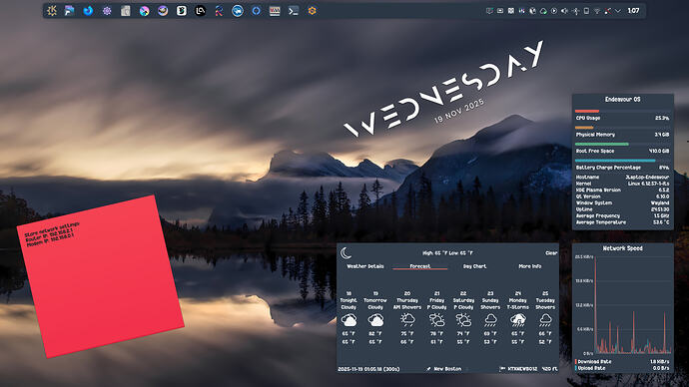
Task: Open the media player play tray icon
Action: click(x=554, y=11)
